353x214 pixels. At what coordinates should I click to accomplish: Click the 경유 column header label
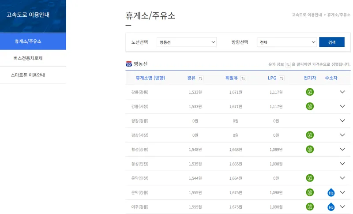point(191,78)
